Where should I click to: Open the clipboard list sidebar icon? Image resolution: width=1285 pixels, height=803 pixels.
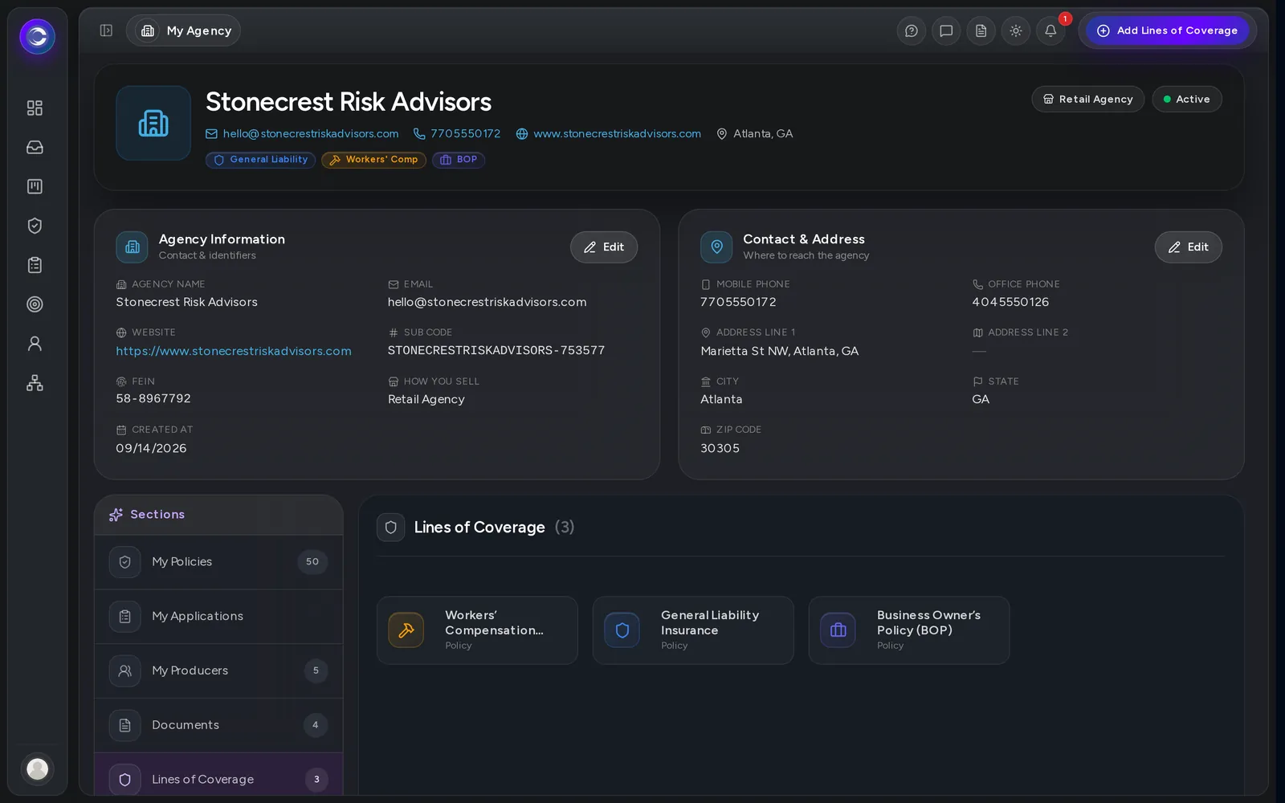[35, 265]
